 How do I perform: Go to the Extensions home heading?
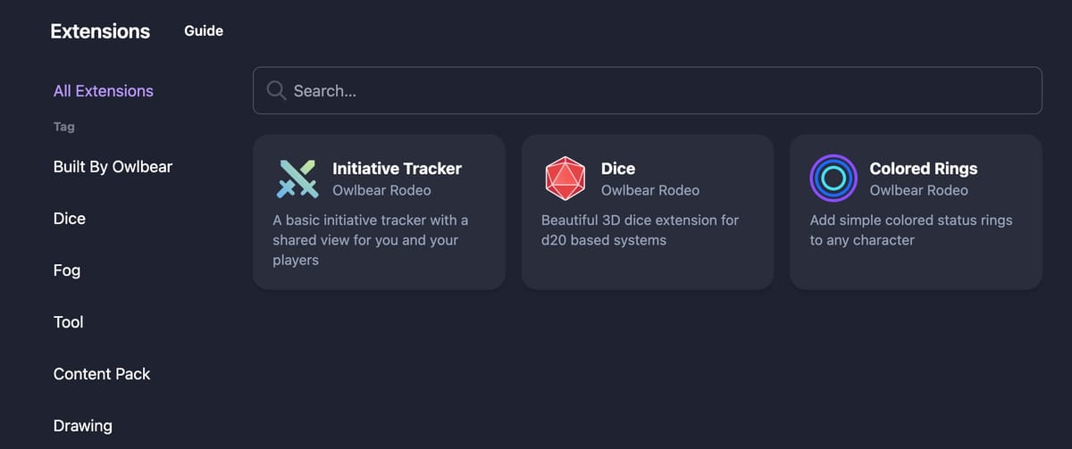100,31
